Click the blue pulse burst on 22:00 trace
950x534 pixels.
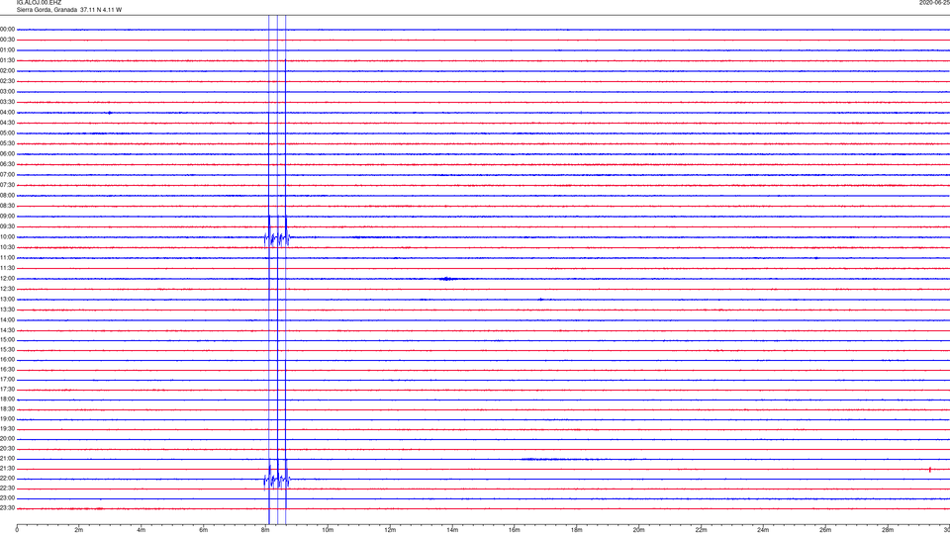277,481
